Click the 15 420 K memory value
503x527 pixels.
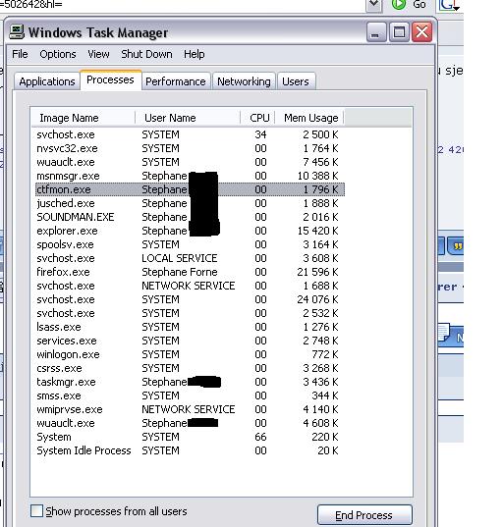click(317, 231)
